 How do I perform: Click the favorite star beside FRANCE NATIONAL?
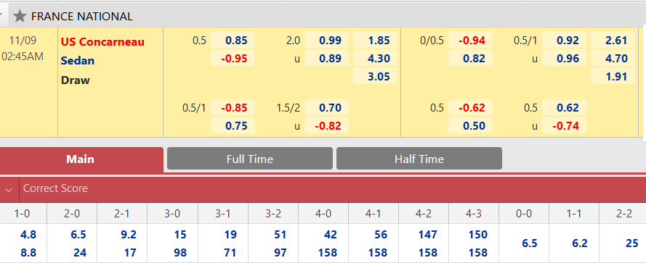20,16
